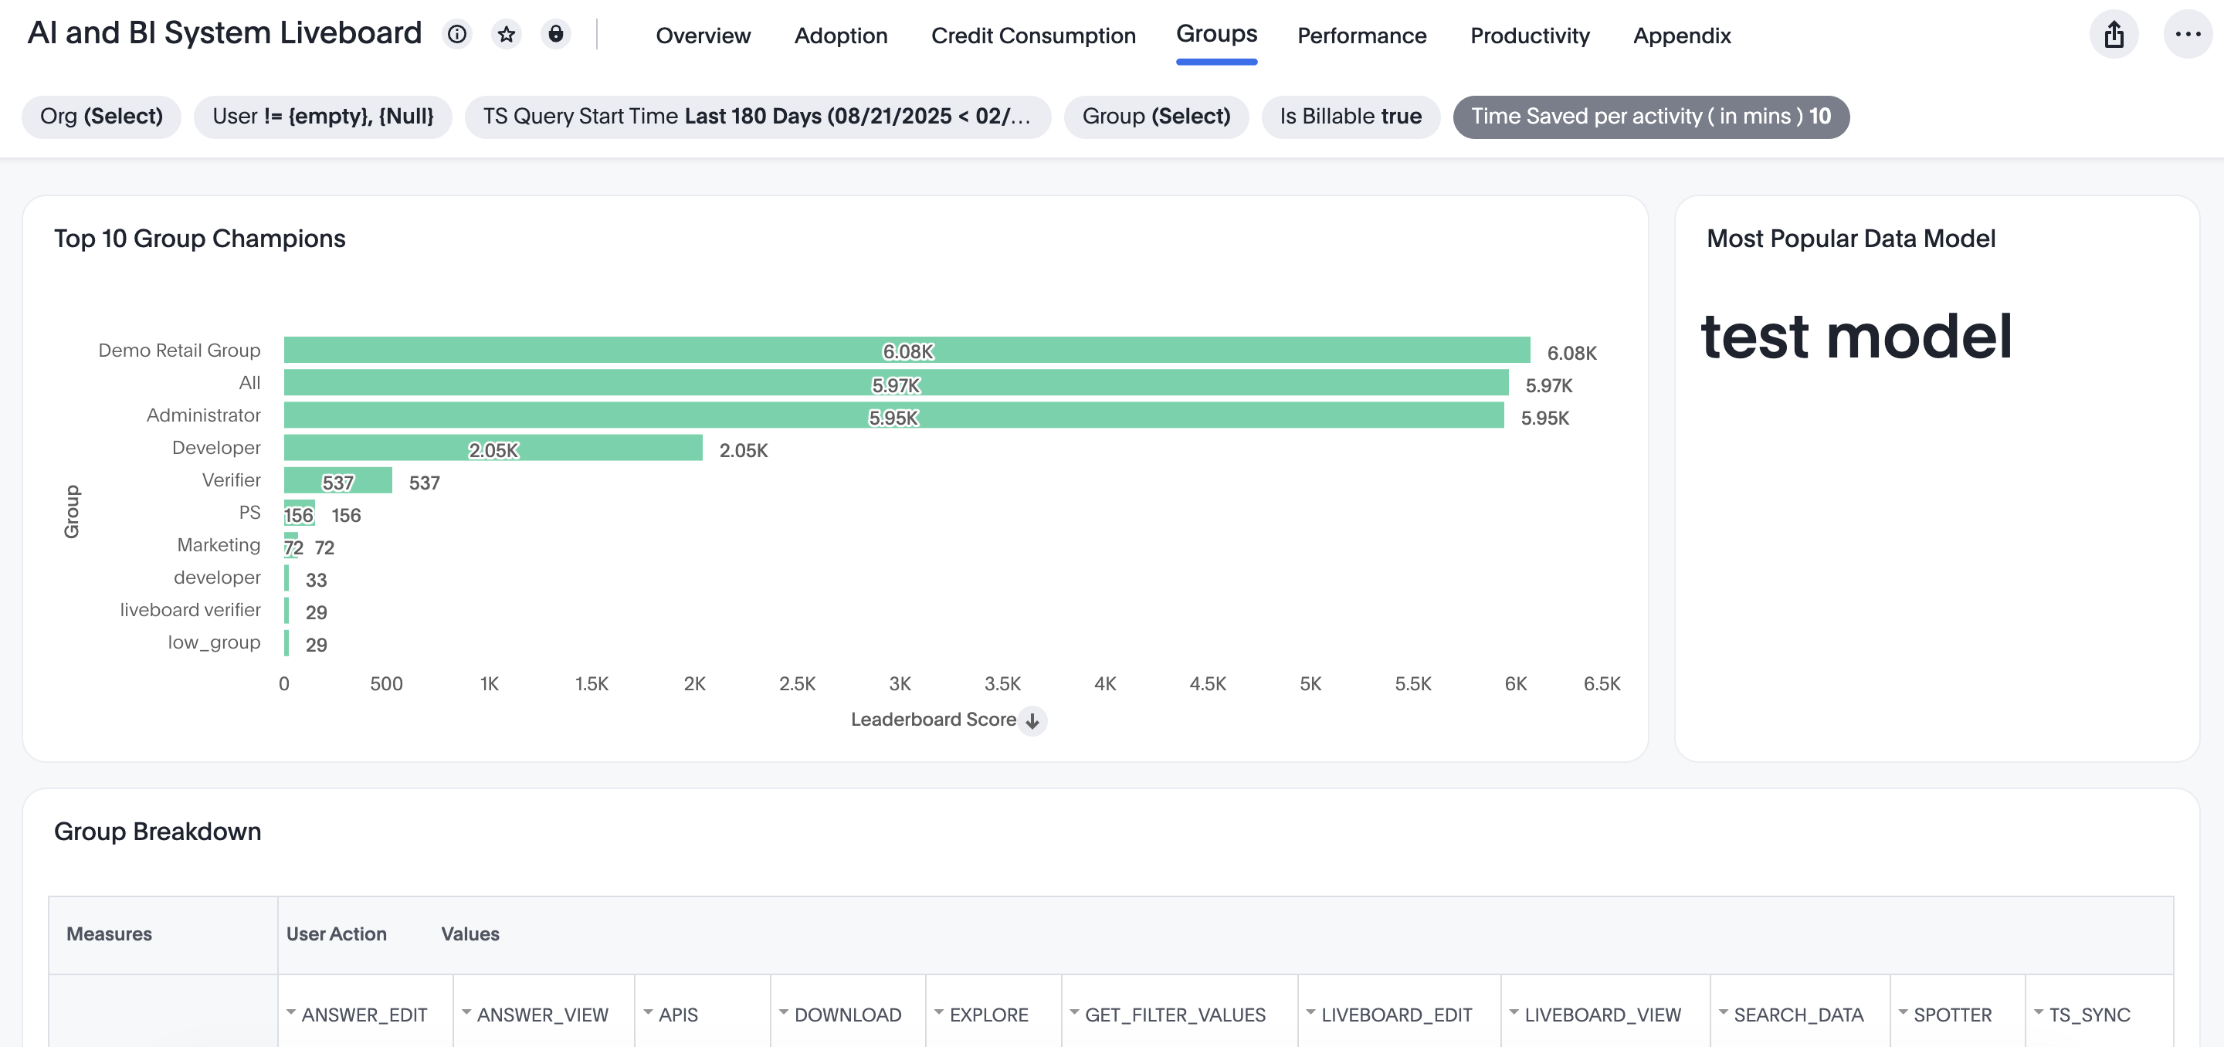Click the Demo Retail Group bar
Viewport: 2224px width, 1047px height.
pos(907,351)
